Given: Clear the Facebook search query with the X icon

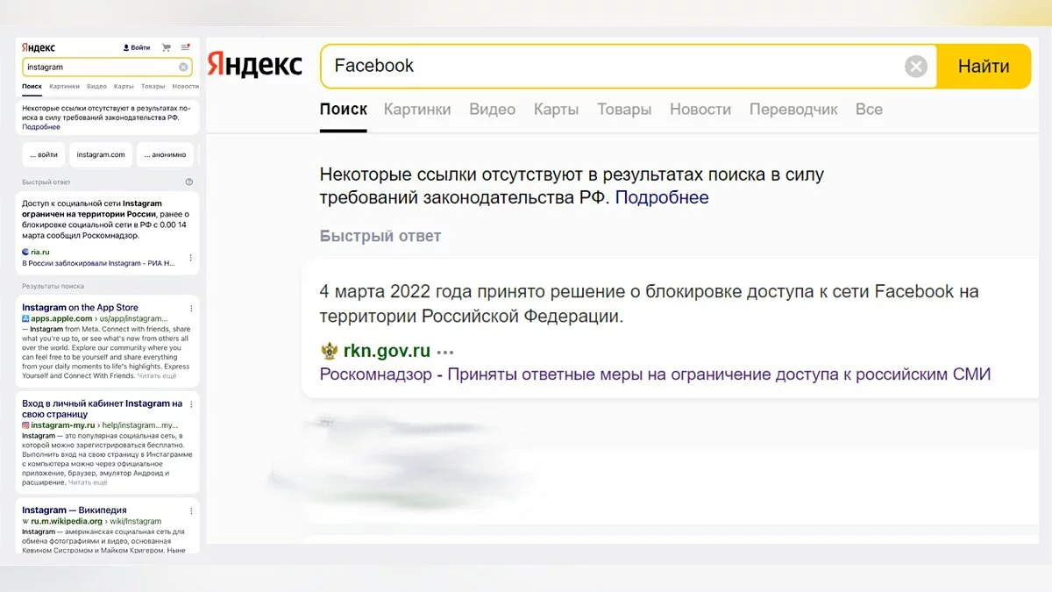Looking at the screenshot, I should tap(916, 66).
